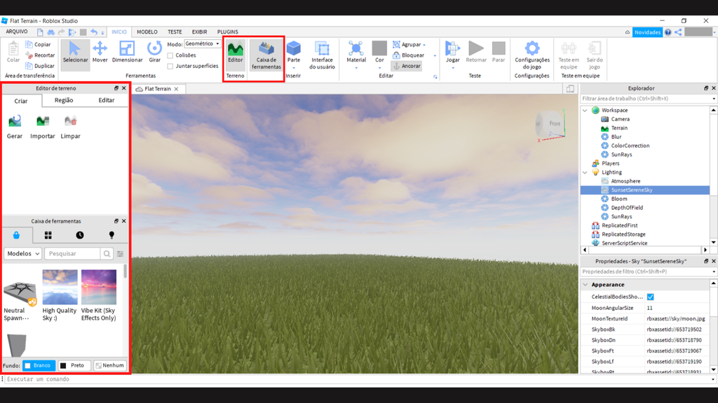Click the Cor color swatch
The image size is (718, 403).
(x=379, y=48)
